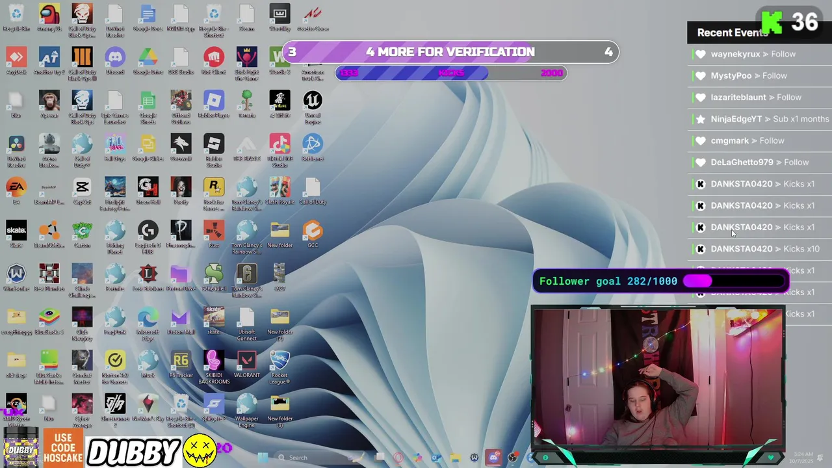
Task: Select the 'waynekyrux > Follow' event
Action: tap(759, 54)
